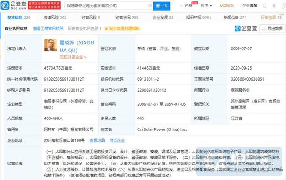The height and width of the screenshot is (180, 286).
Task: Select registration status 存续（在营、开业、在册）
Action: [x=159, y=48]
